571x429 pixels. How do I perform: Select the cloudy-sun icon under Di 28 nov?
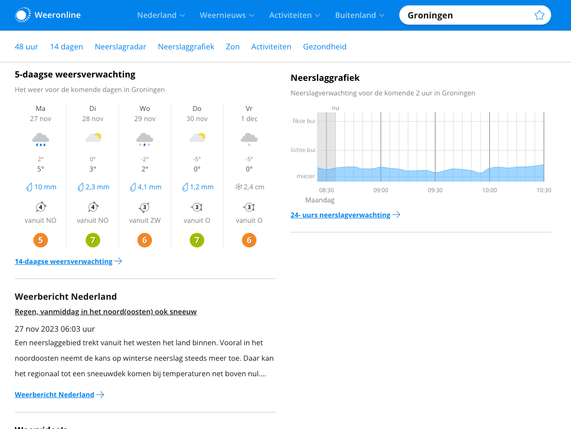click(x=92, y=137)
